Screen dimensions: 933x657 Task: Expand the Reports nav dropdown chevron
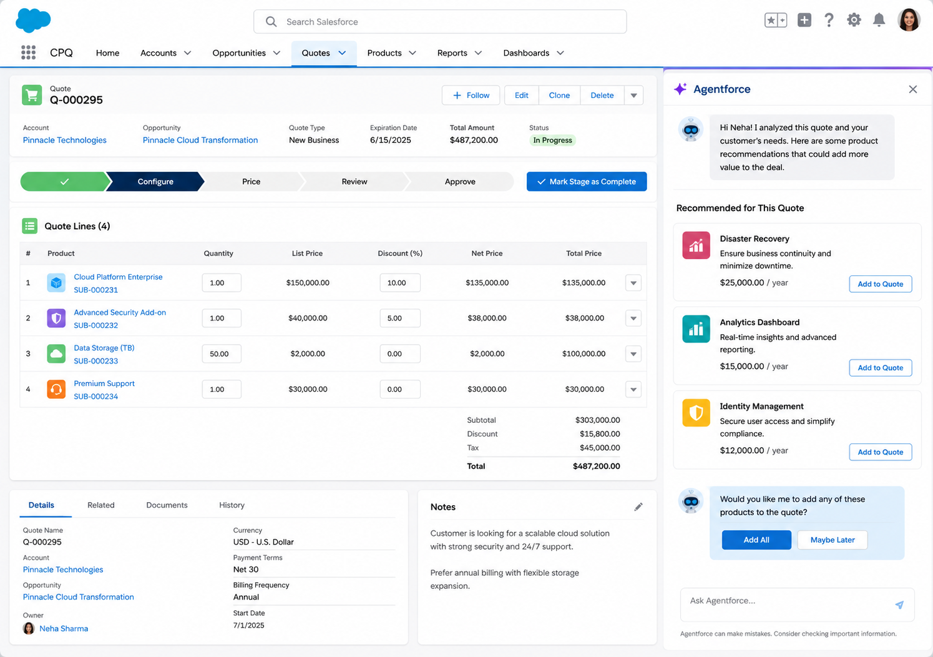478,53
